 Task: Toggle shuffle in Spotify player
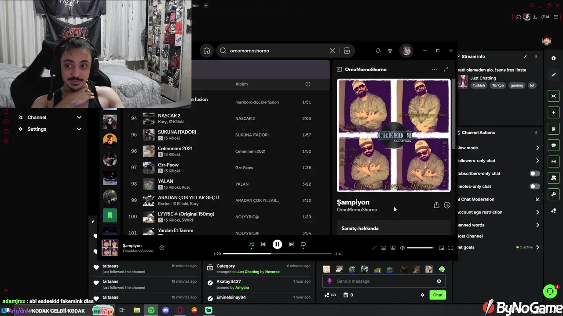tap(251, 244)
